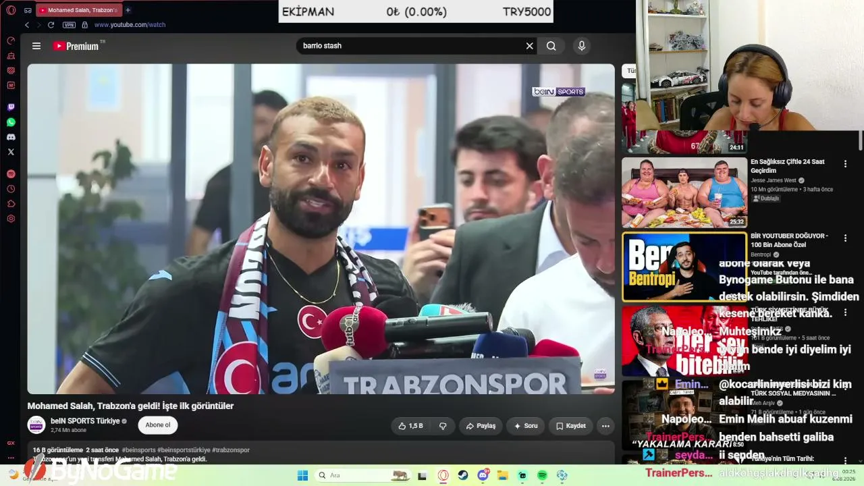
Task: Click the #trabzonspor hashtag link
Action: click(x=231, y=450)
